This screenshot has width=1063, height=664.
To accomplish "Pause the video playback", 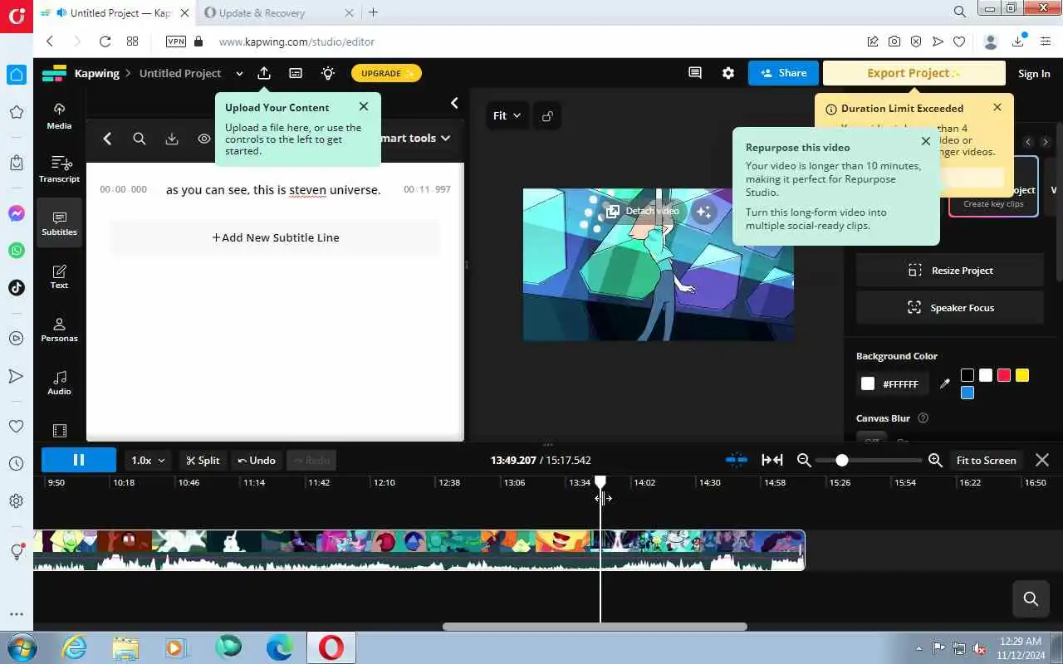I will click(79, 460).
